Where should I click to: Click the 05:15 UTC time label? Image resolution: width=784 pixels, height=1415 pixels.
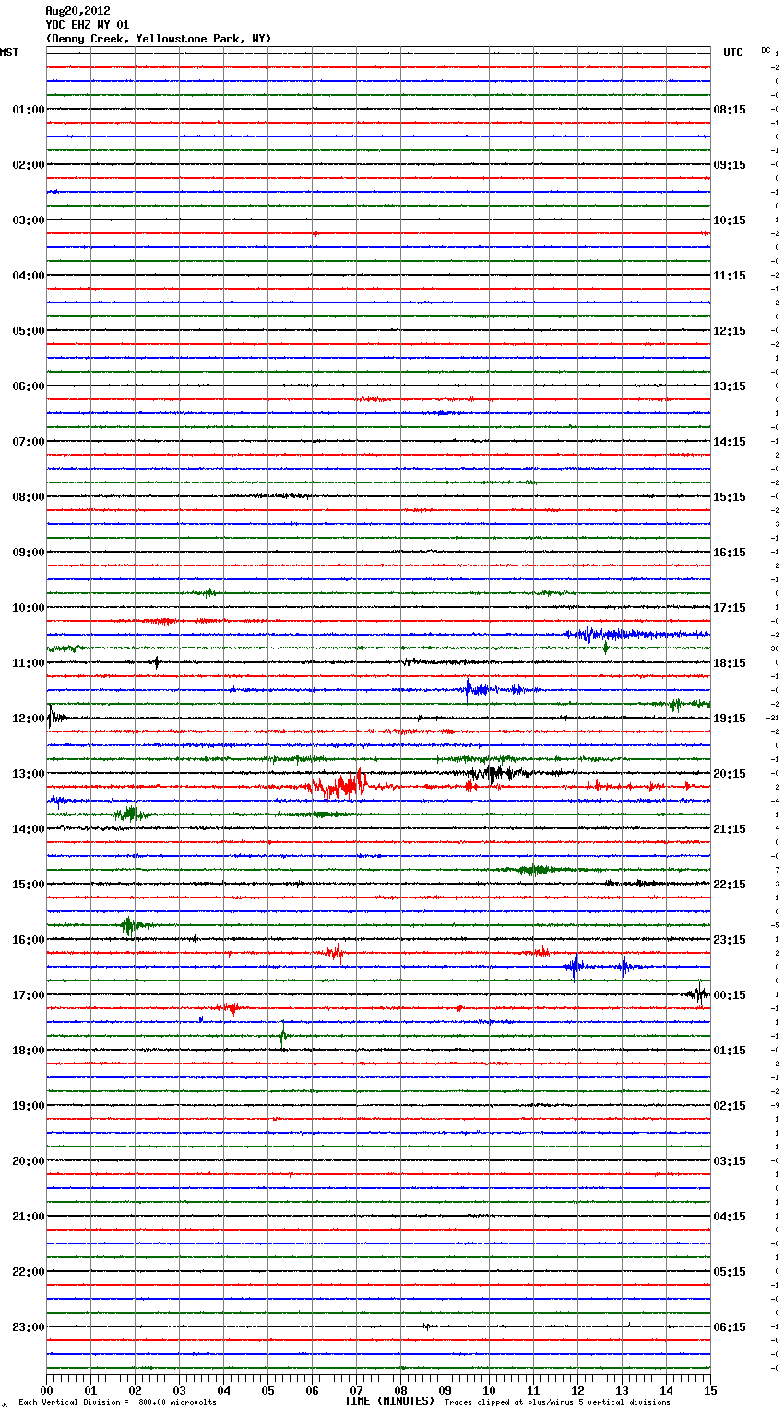pos(730,1272)
